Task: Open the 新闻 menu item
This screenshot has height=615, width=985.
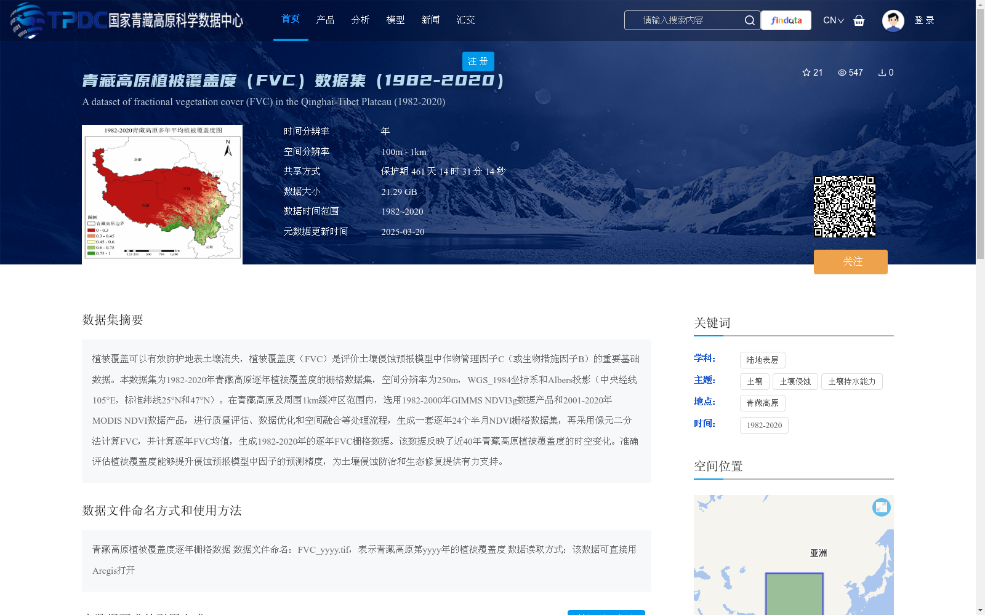Action: (x=430, y=20)
